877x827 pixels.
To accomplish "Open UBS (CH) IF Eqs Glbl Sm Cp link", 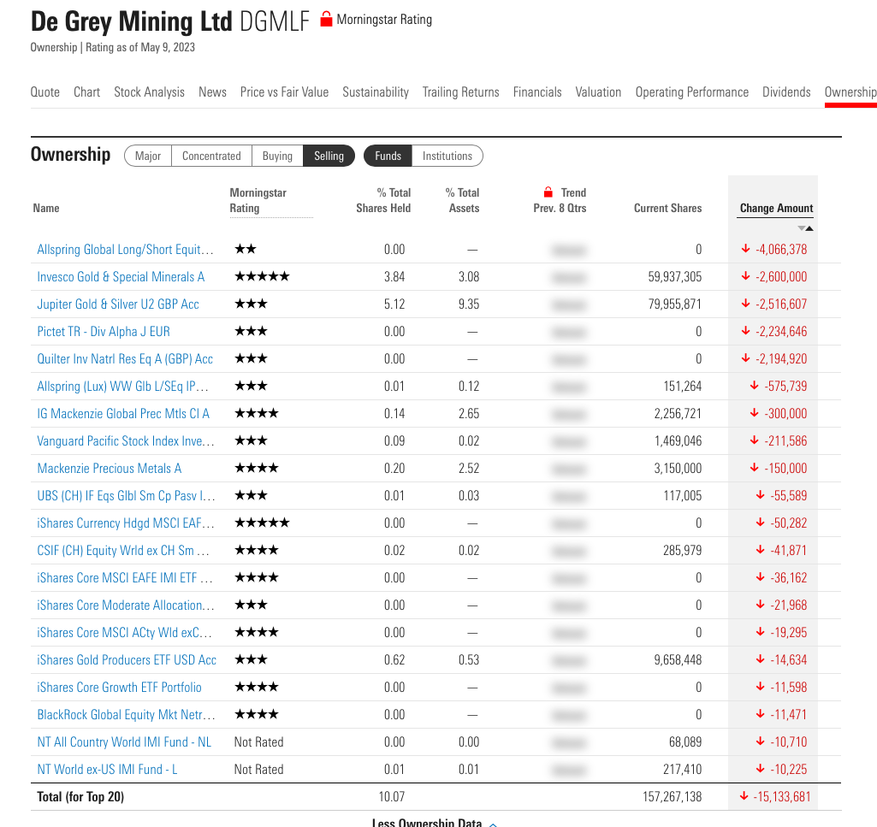I will click(126, 496).
